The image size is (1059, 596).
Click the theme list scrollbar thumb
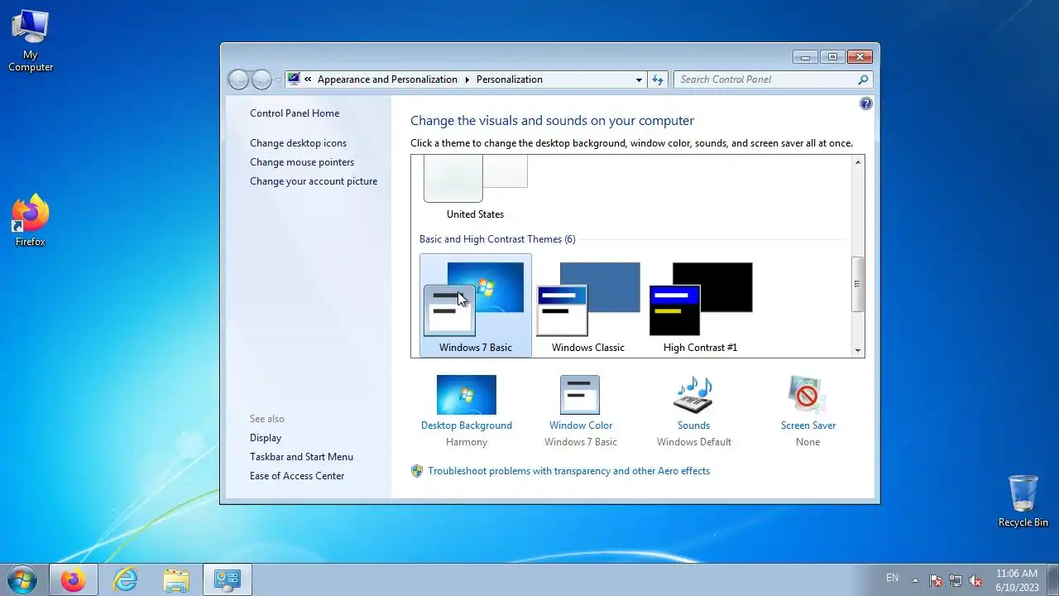[858, 284]
